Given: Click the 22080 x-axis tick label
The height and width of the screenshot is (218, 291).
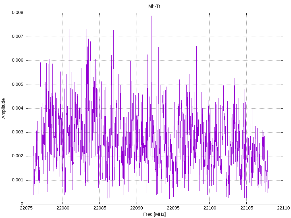Looking at the screenshot, I should (63, 208).
